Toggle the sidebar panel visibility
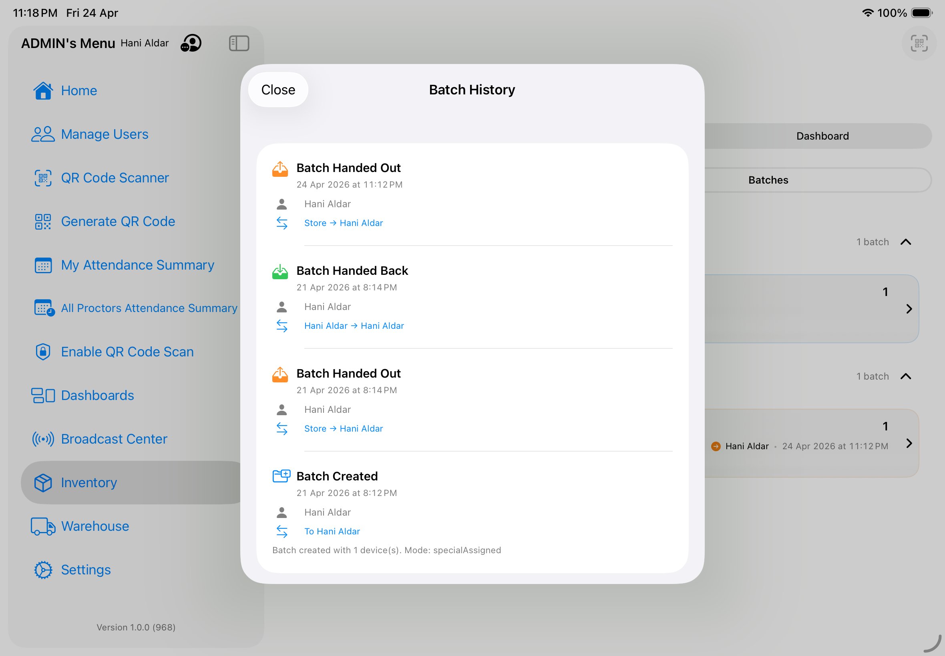 pos(239,43)
